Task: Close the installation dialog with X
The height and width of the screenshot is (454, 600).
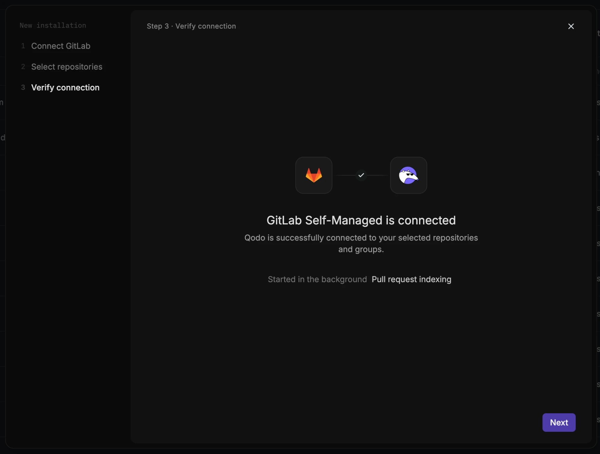Action: click(571, 26)
